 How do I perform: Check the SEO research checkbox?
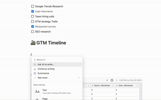(32, 32)
